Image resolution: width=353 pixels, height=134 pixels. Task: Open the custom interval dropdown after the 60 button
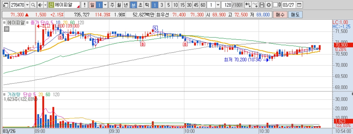(218, 5)
